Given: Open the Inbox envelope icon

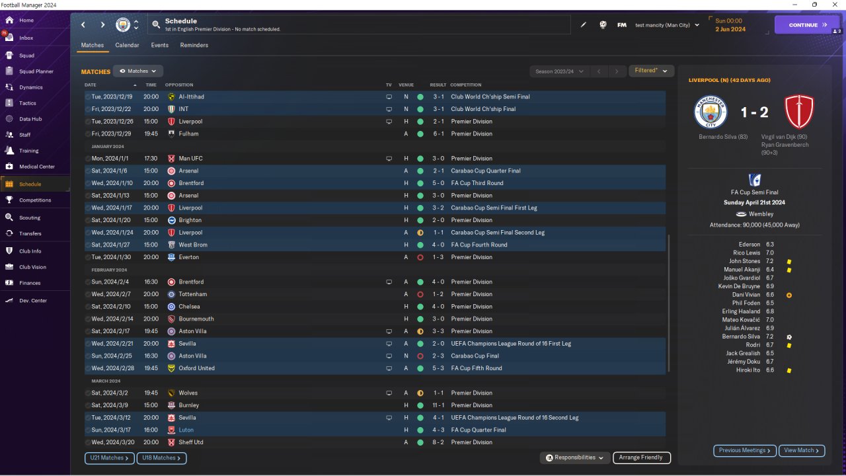Looking at the screenshot, I should 9,38.
